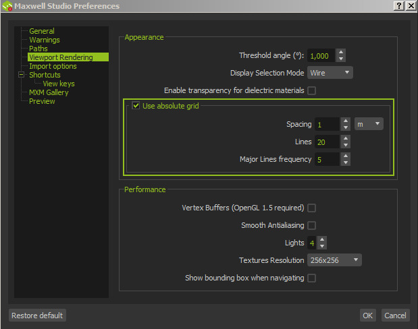Decrease Major Lines frequency with down arrow
The image size is (418, 329).
[345, 162]
